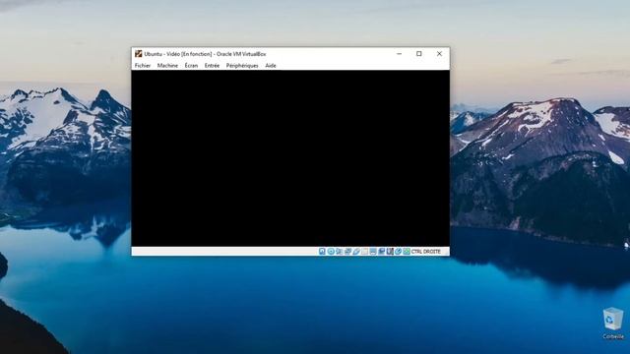This screenshot has width=630, height=354.
Task: Click the mouse integration status icon
Action: [x=398, y=252]
